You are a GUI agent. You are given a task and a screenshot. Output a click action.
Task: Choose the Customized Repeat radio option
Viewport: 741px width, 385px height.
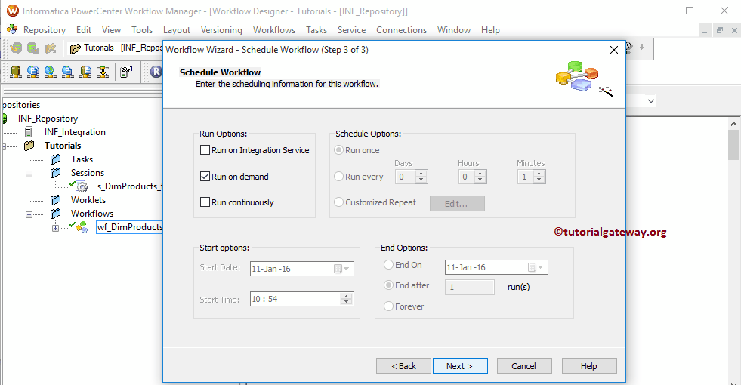[339, 202]
